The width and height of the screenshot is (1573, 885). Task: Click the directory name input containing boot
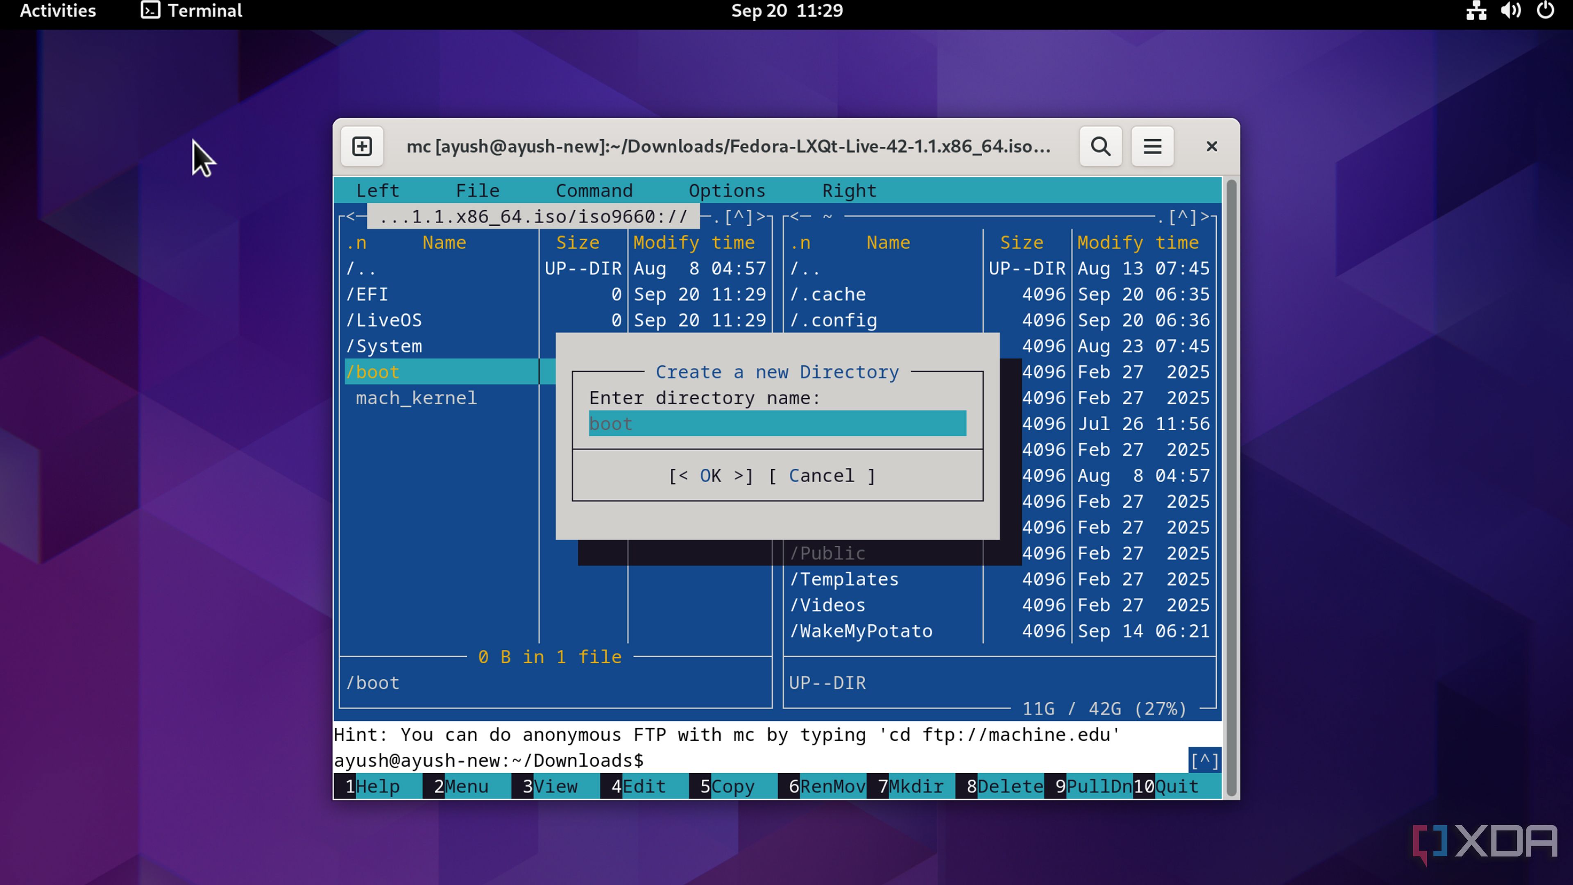[777, 424]
